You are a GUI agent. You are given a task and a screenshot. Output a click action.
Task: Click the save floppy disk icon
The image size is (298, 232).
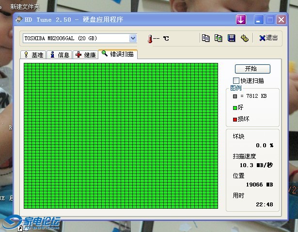(x=231, y=38)
